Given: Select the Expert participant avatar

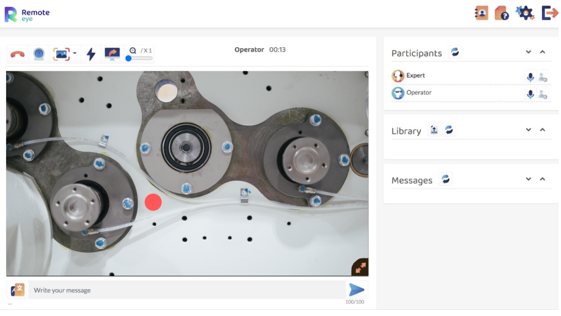Looking at the screenshot, I should 398,76.
